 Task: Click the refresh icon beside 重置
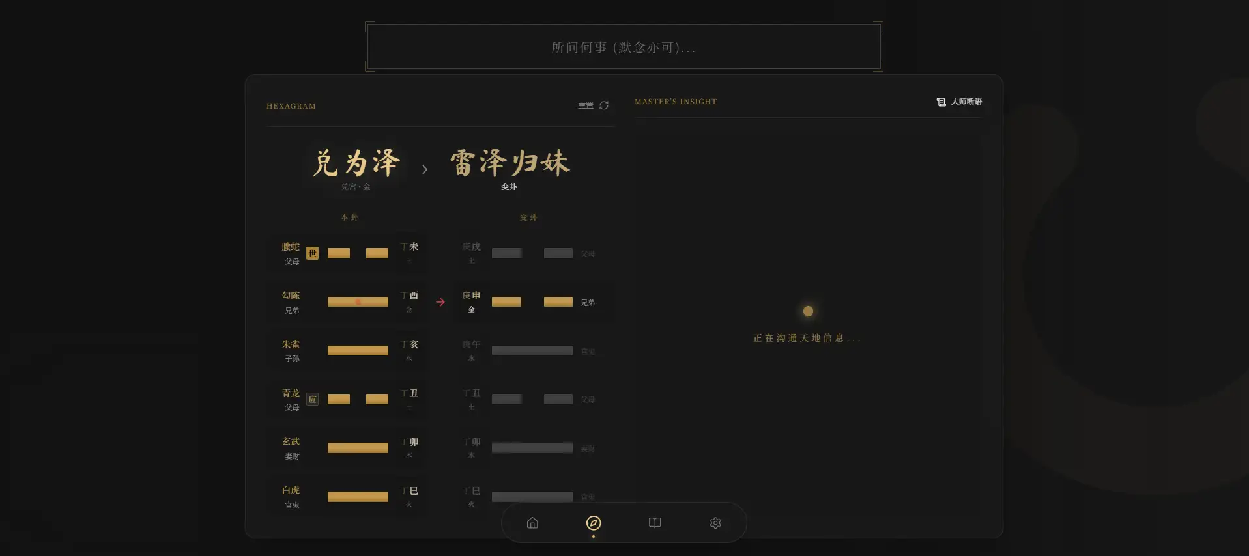(604, 105)
